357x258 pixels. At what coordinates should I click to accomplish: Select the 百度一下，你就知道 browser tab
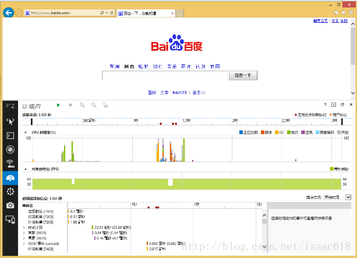click(x=146, y=13)
